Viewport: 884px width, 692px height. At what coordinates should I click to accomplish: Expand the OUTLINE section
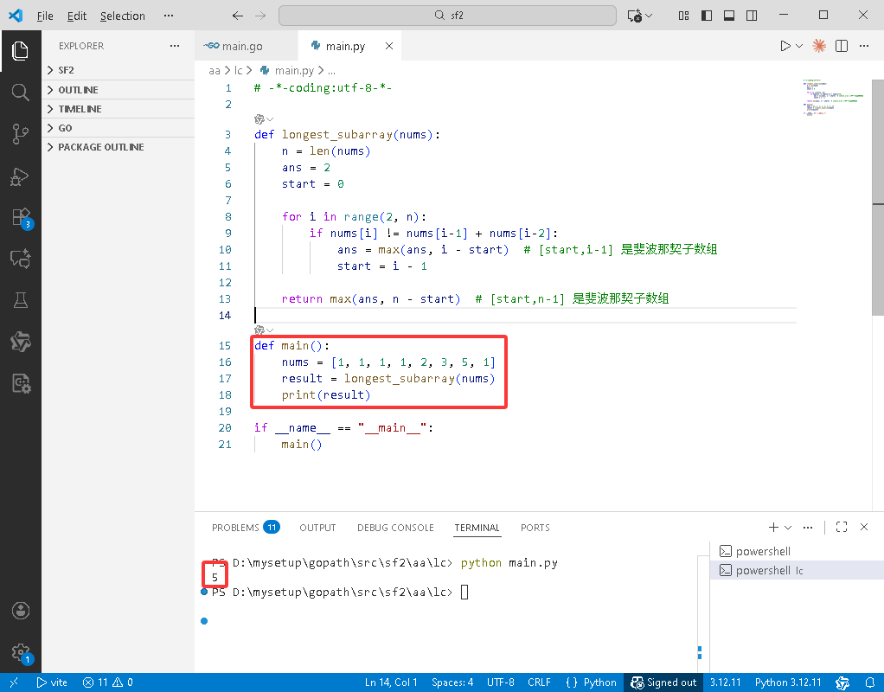118,90
